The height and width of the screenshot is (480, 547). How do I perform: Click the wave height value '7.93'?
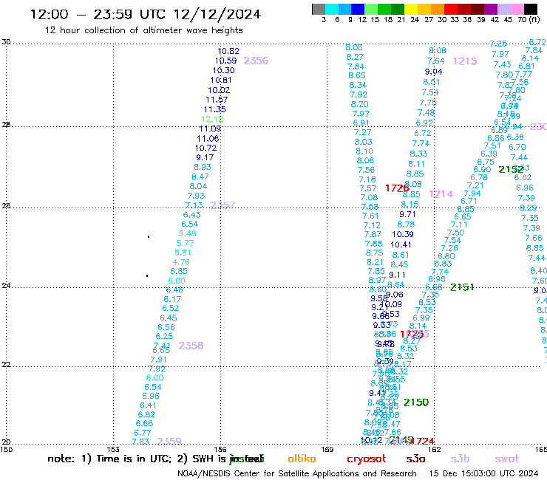[196, 196]
